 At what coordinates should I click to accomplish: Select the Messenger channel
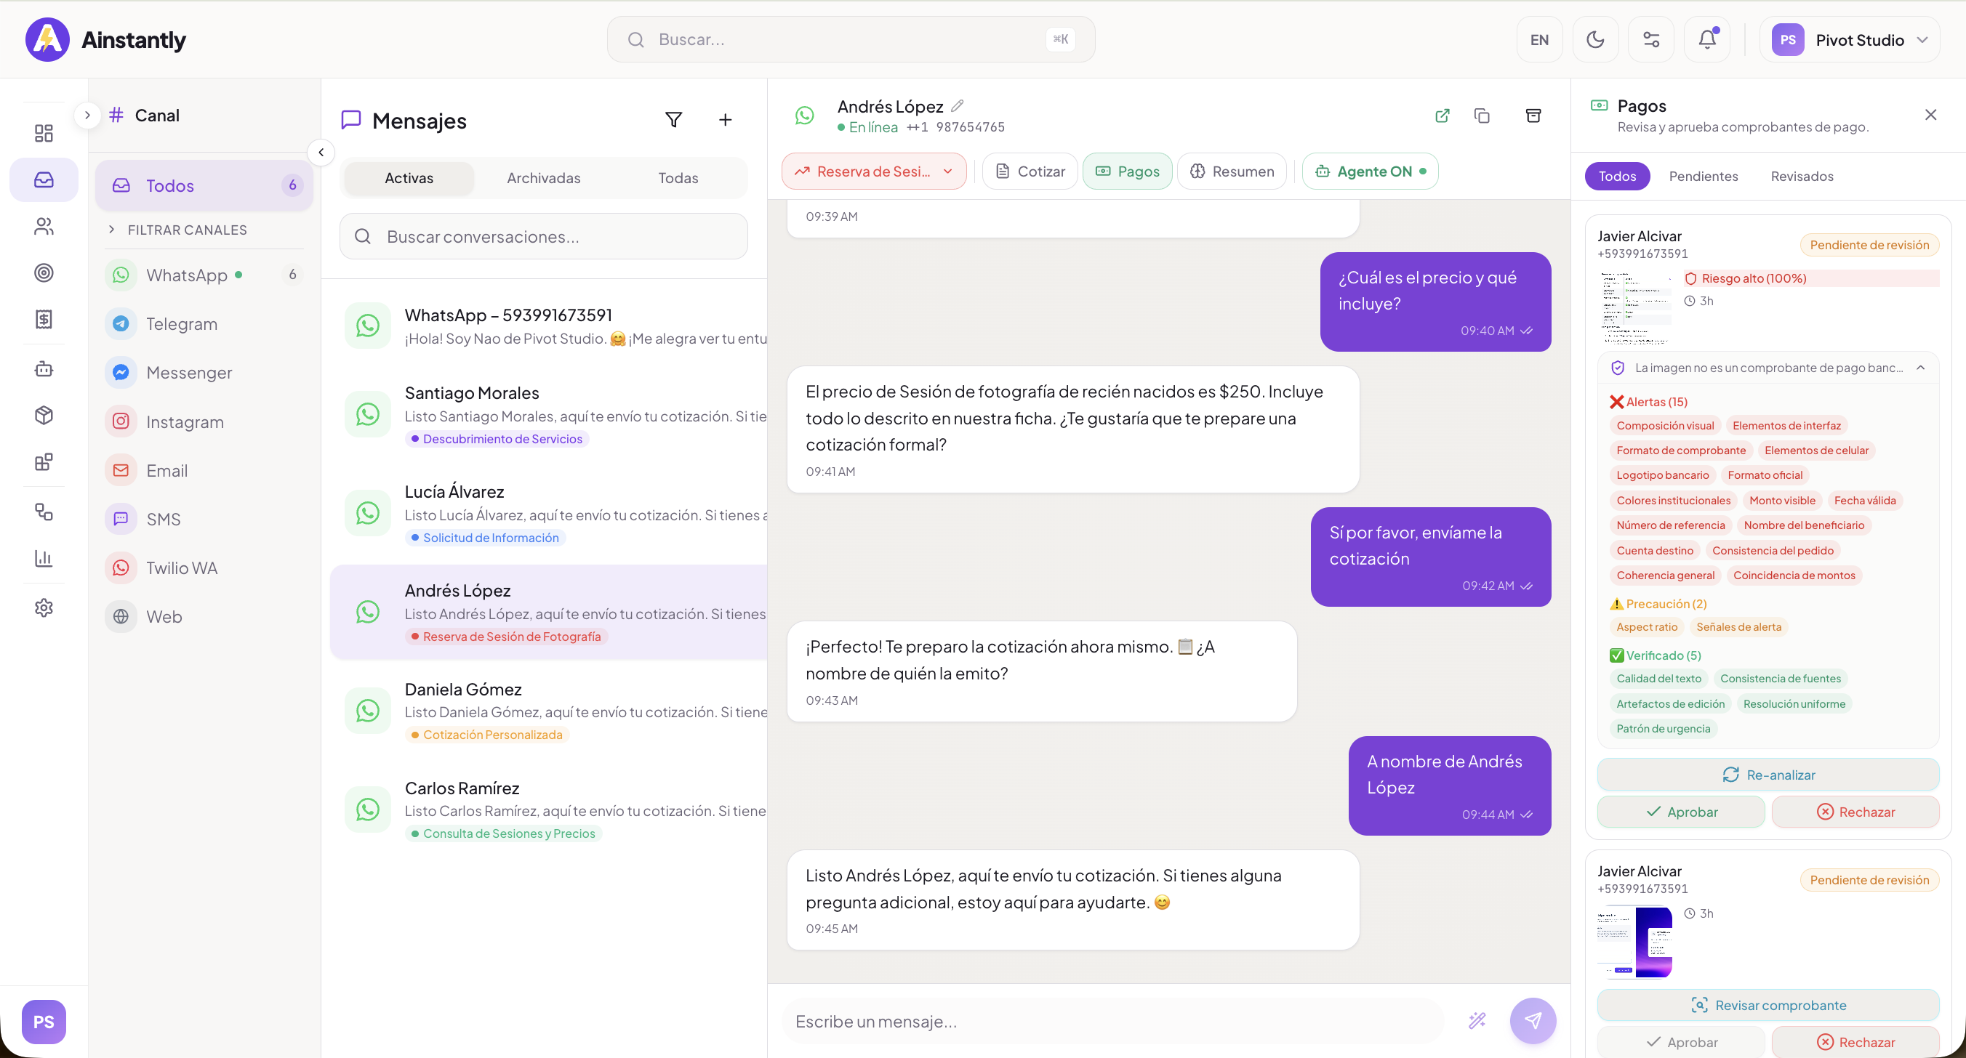pyautogui.click(x=204, y=372)
